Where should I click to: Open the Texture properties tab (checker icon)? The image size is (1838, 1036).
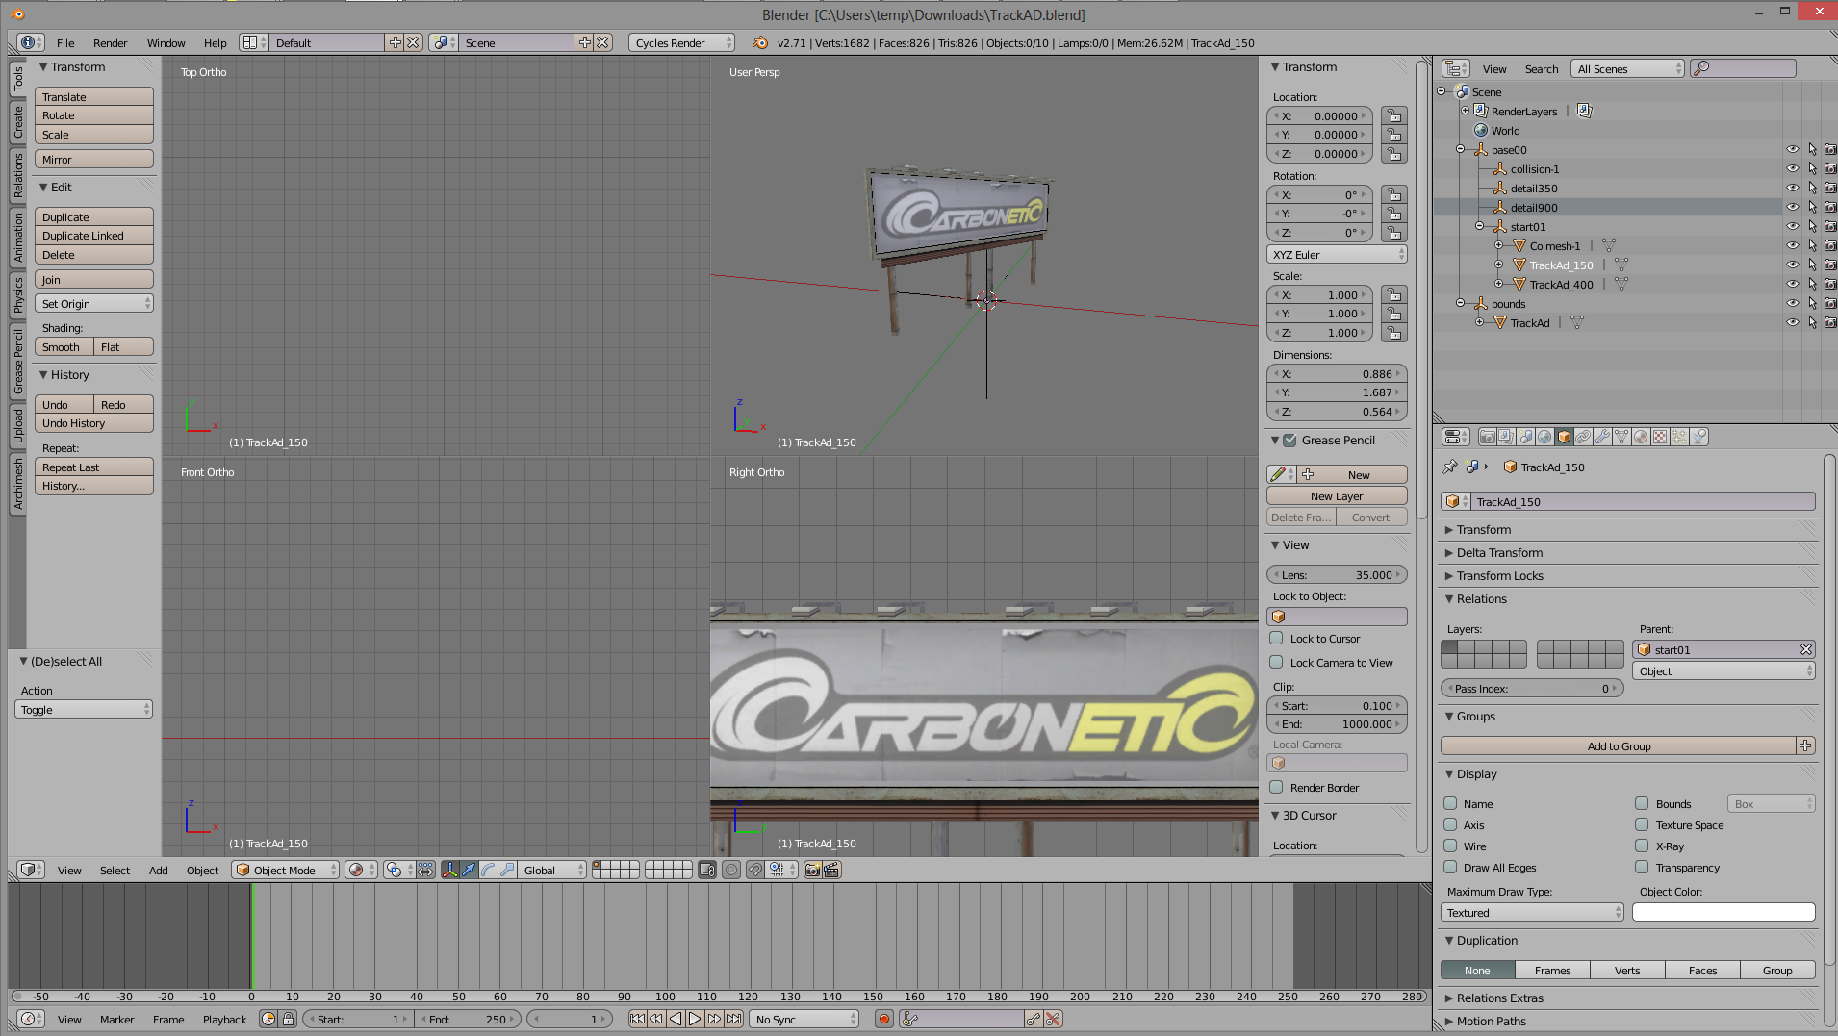pyautogui.click(x=1660, y=437)
